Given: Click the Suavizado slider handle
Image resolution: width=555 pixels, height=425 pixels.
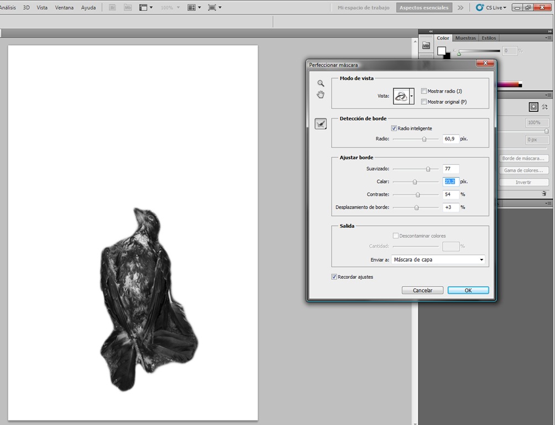Looking at the screenshot, I should click(x=428, y=169).
